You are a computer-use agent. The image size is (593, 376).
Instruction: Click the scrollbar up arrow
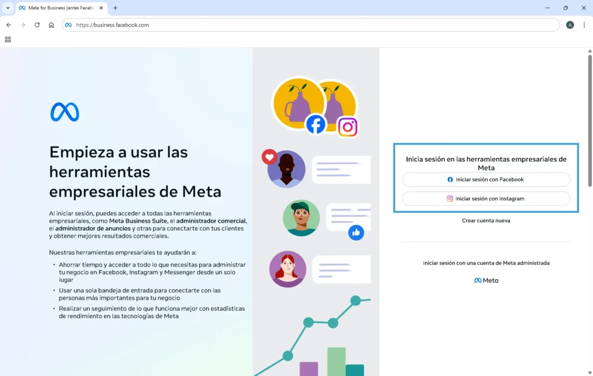(x=590, y=51)
